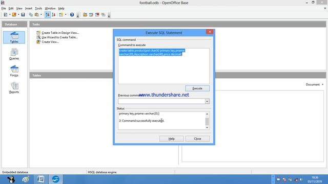Image resolution: width=328 pixels, height=184 pixels.
Task: Click inside the Command to execute text box
Action: [x=163, y=66]
